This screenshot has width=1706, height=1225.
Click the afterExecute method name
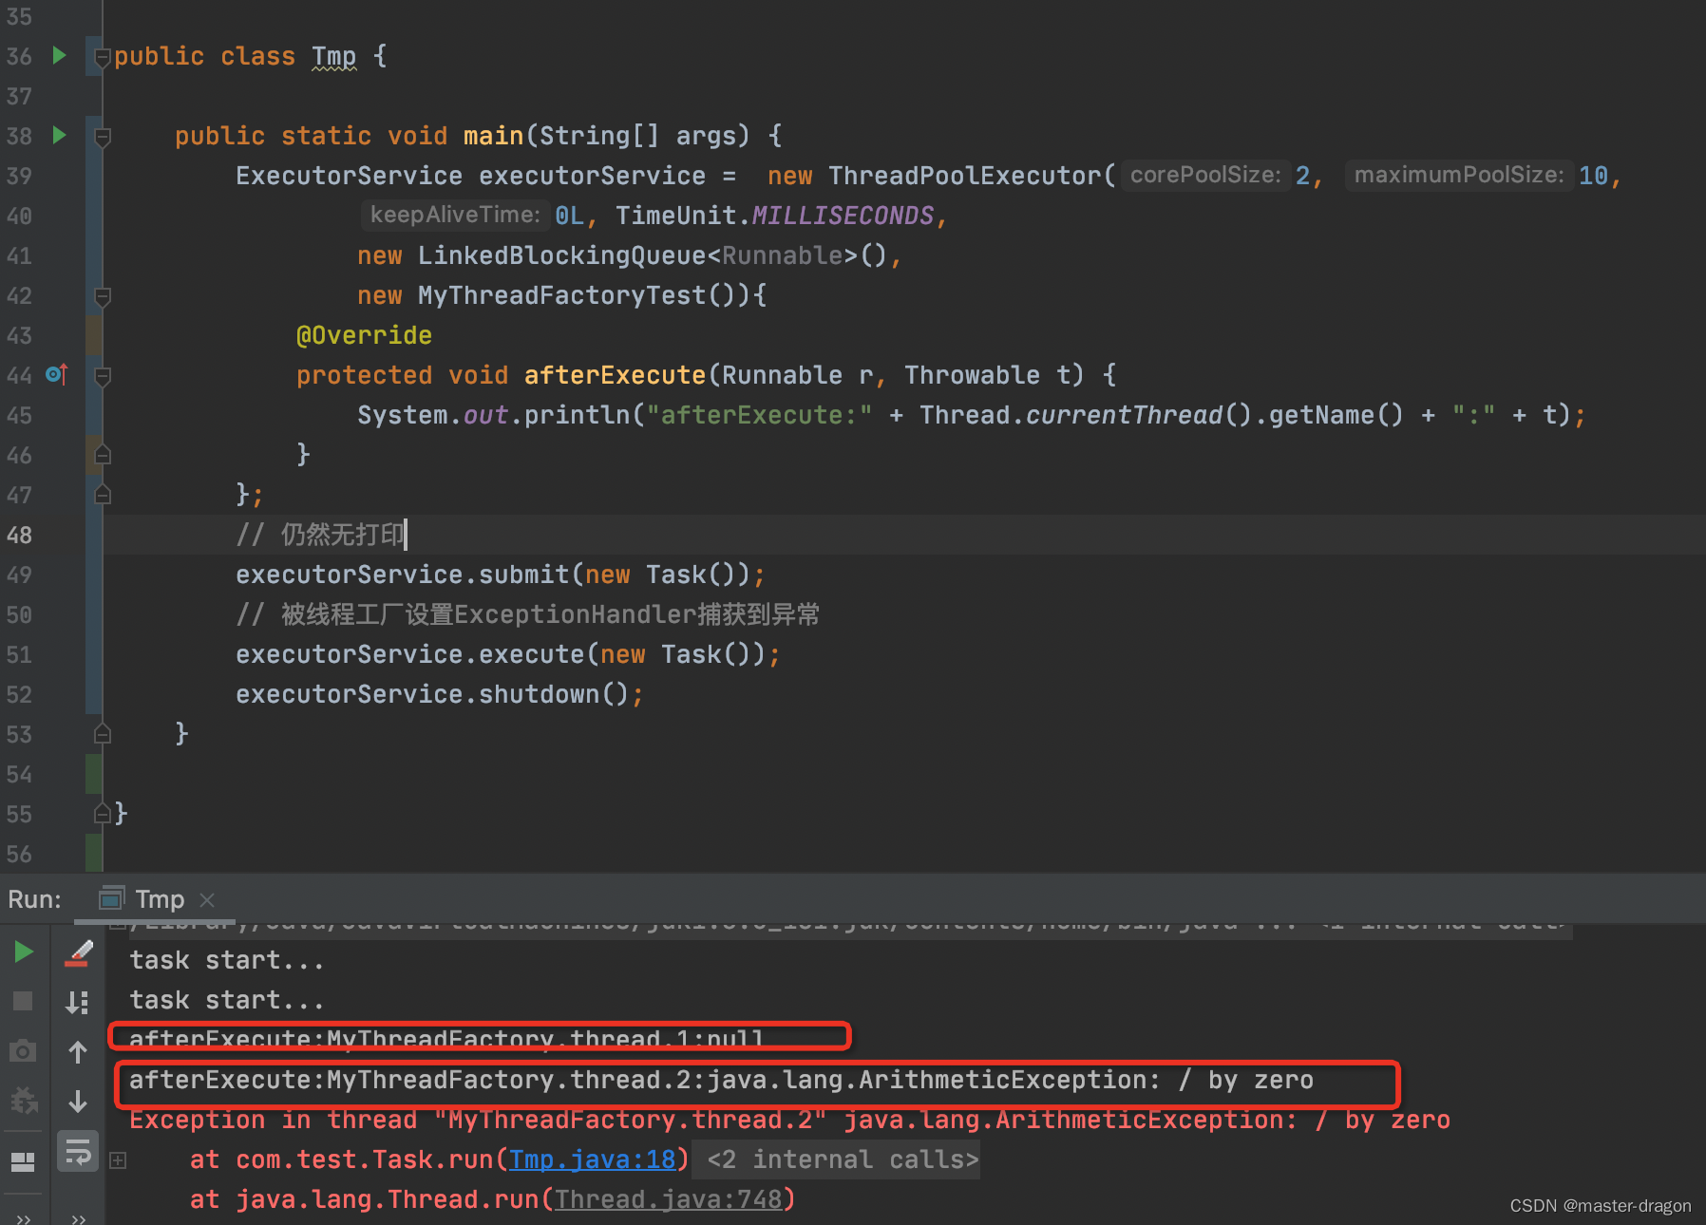click(x=615, y=375)
